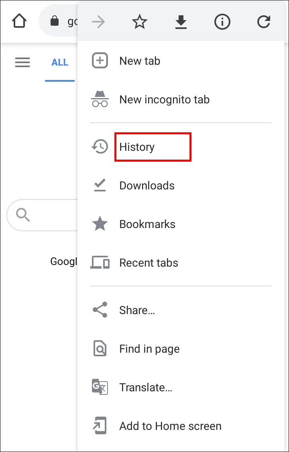
Task: Tap the Home icon in the toolbar
Action: 20,21
